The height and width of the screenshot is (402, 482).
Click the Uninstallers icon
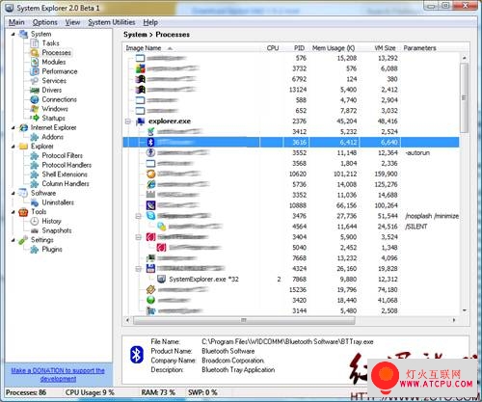35,202
